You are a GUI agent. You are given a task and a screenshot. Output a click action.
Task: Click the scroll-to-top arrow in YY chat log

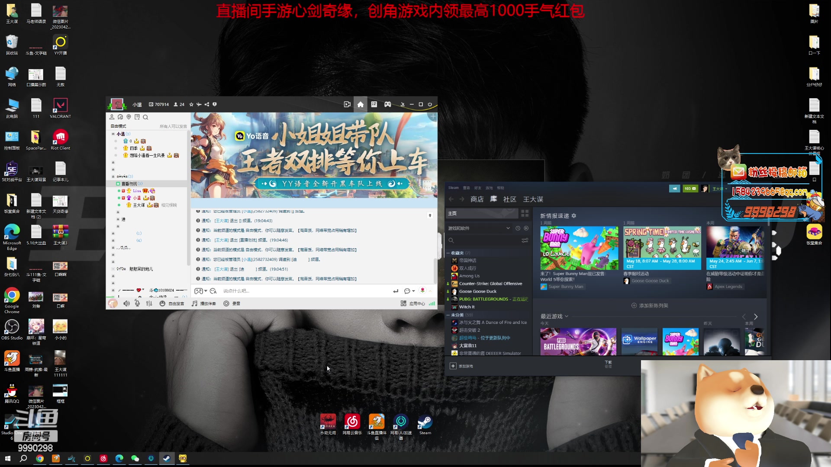coord(430,215)
